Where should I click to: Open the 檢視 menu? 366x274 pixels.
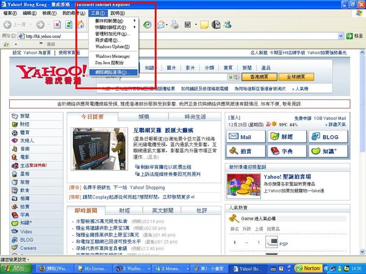tap(49, 13)
